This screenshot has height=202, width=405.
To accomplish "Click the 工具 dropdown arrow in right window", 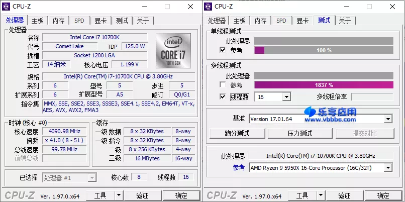I will click(x=321, y=195).
